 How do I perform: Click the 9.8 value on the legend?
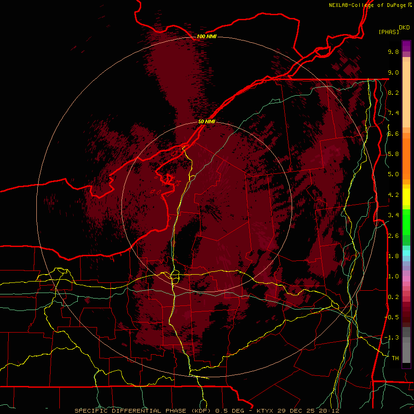point(393,52)
